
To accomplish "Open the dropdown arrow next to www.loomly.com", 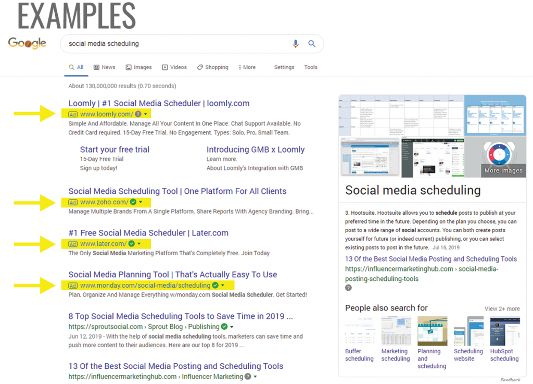I will (146, 114).
